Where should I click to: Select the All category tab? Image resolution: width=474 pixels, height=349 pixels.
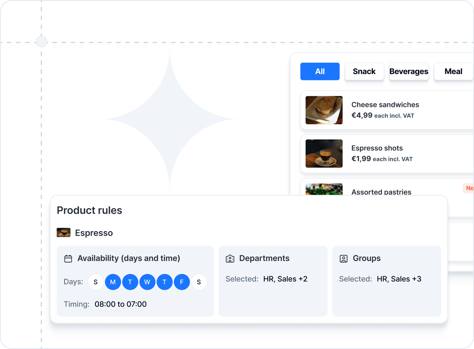320,71
